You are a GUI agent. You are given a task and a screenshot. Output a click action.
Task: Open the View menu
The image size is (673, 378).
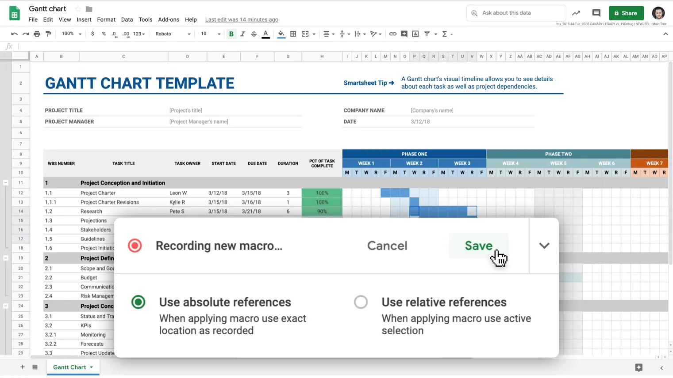point(65,19)
